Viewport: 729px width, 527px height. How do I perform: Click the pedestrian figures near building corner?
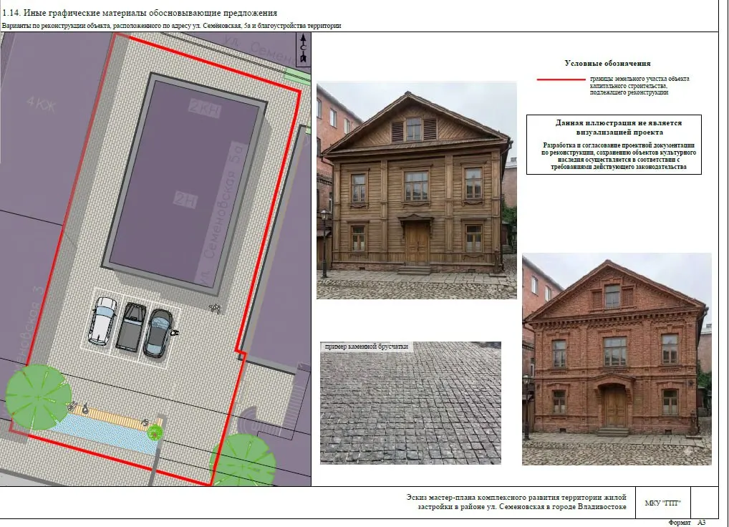(x=214, y=308)
